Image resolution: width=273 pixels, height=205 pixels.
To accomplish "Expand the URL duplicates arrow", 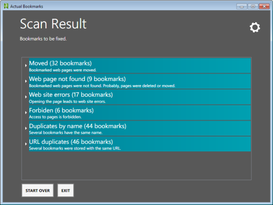I will 26,144.
